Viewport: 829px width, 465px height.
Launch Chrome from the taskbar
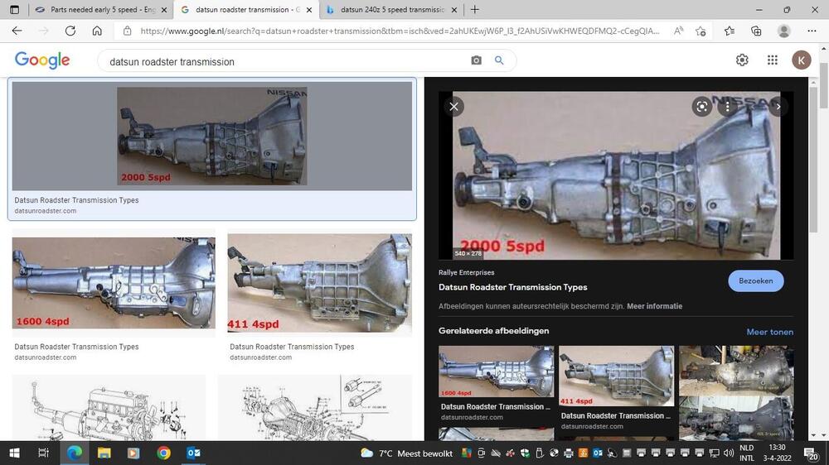tap(163, 453)
